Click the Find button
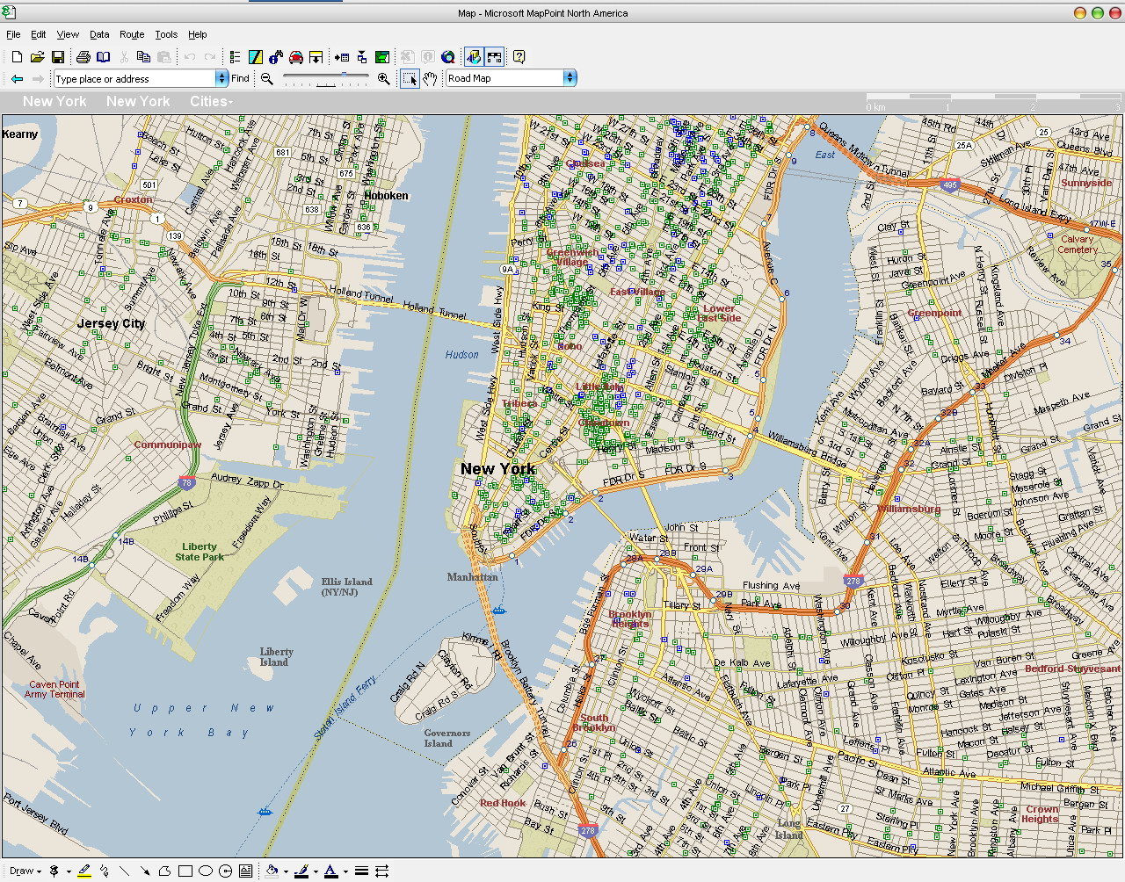This screenshot has height=882, width=1125. 241,78
